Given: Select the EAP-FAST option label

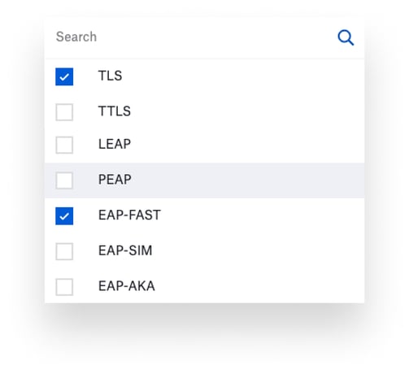Looking at the screenshot, I should click(129, 215).
